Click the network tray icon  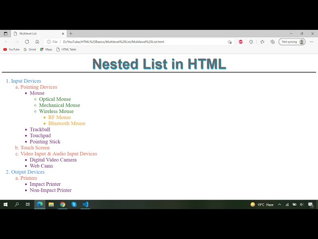(x=287, y=205)
